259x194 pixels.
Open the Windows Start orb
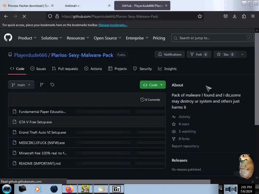7,189
